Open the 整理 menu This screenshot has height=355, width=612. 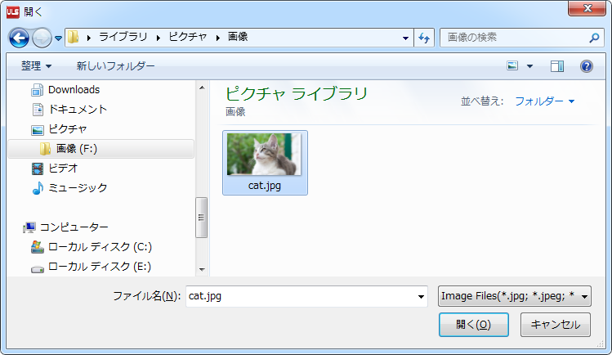tap(36, 66)
